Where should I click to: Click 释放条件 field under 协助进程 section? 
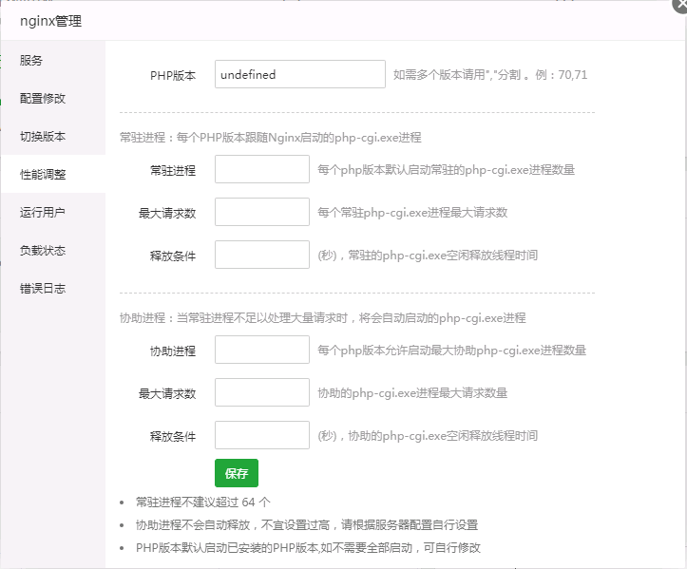pyautogui.click(x=262, y=435)
